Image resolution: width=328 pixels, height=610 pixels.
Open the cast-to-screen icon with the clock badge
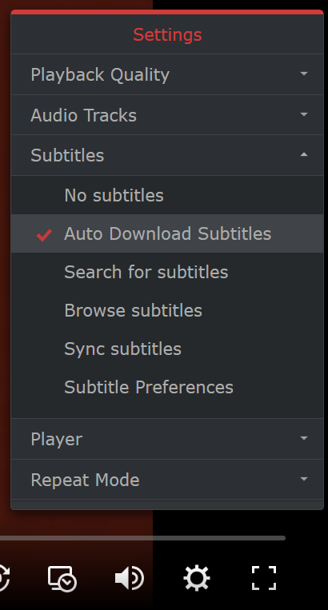pyautogui.click(x=62, y=579)
